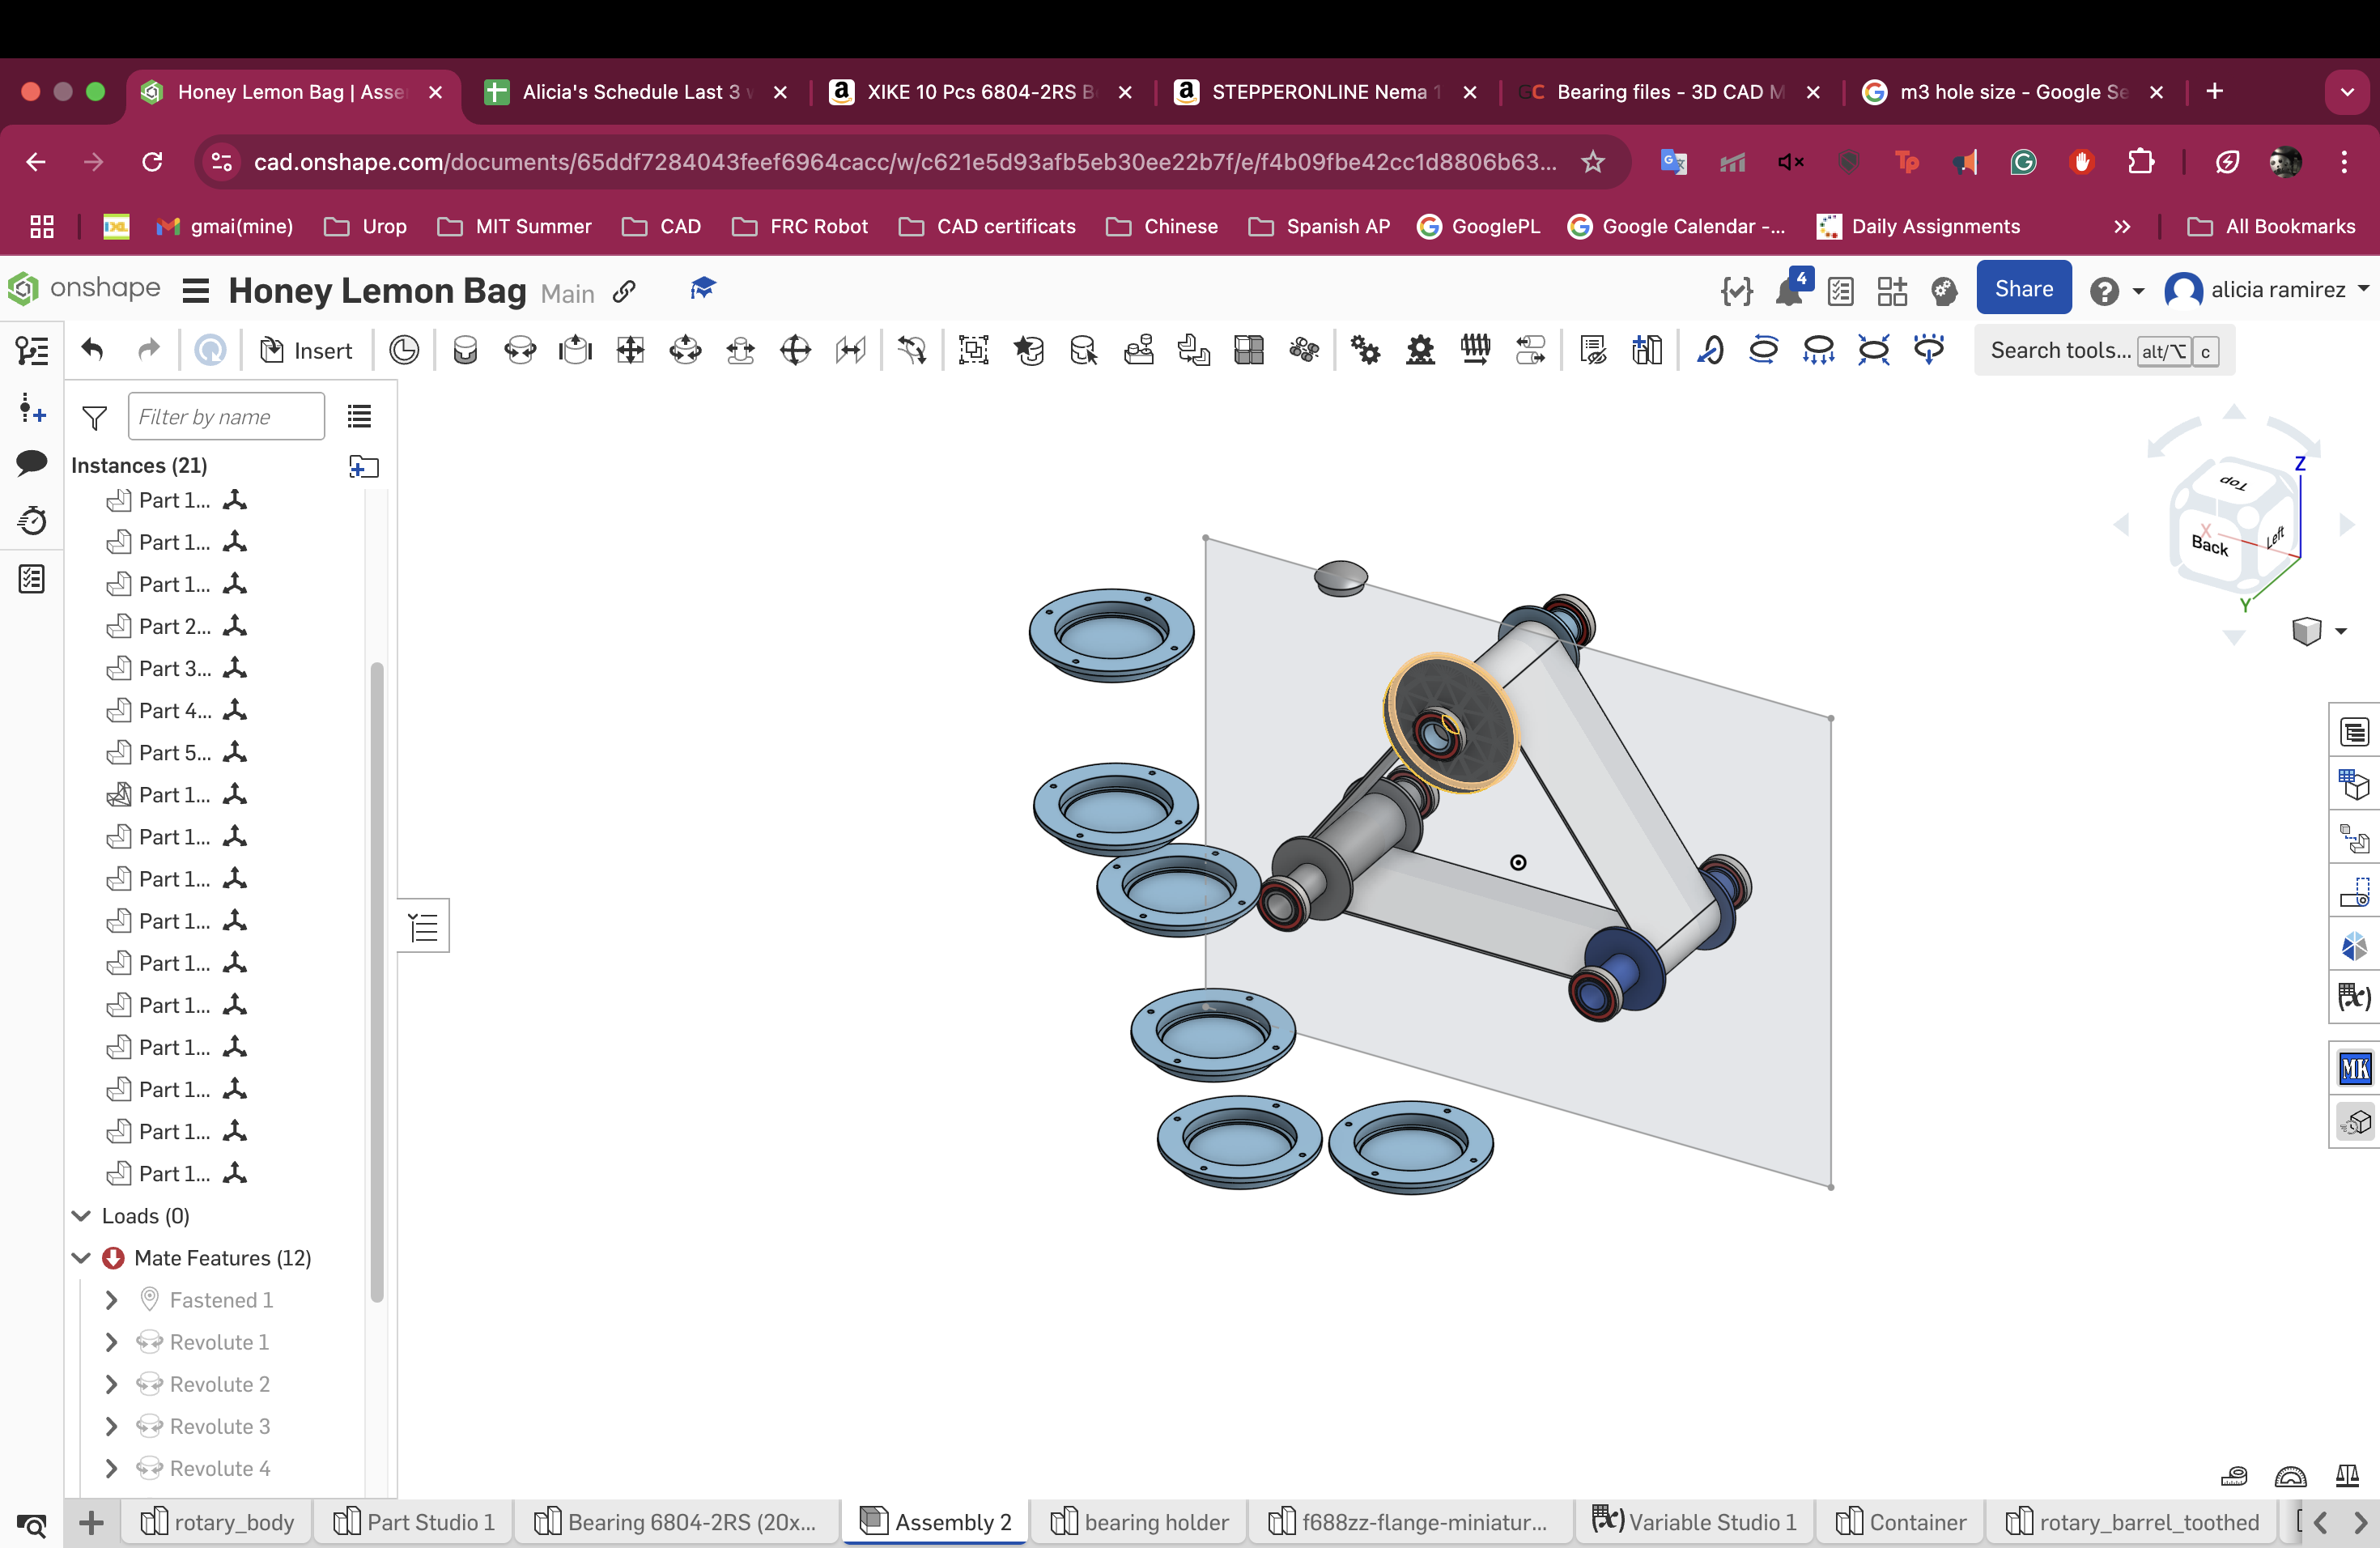Toggle the collapsed feature list handle
The image size is (2380, 1548).
click(424, 927)
